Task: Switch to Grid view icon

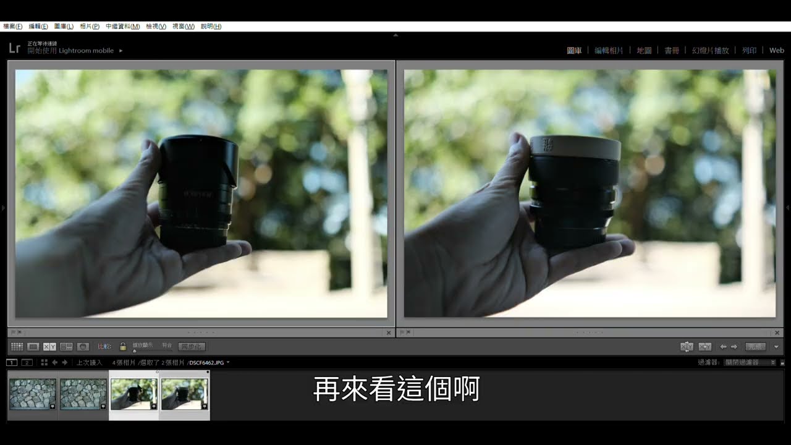Action: point(17,347)
